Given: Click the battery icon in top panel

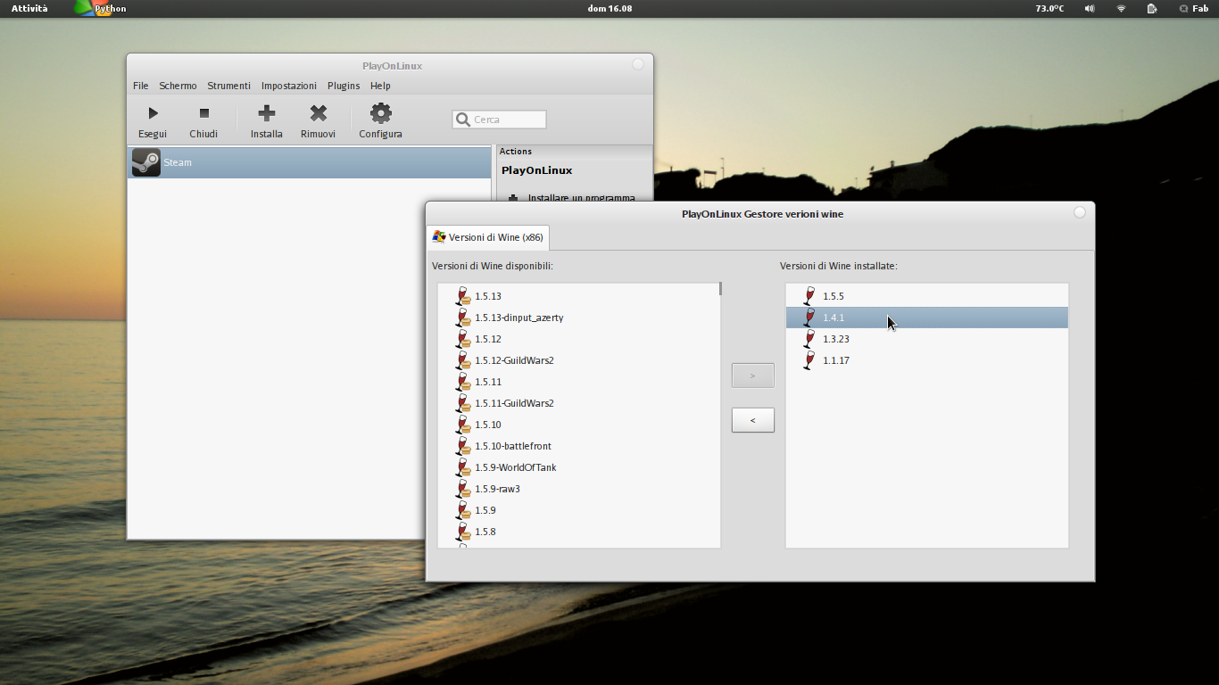Looking at the screenshot, I should (x=1152, y=8).
